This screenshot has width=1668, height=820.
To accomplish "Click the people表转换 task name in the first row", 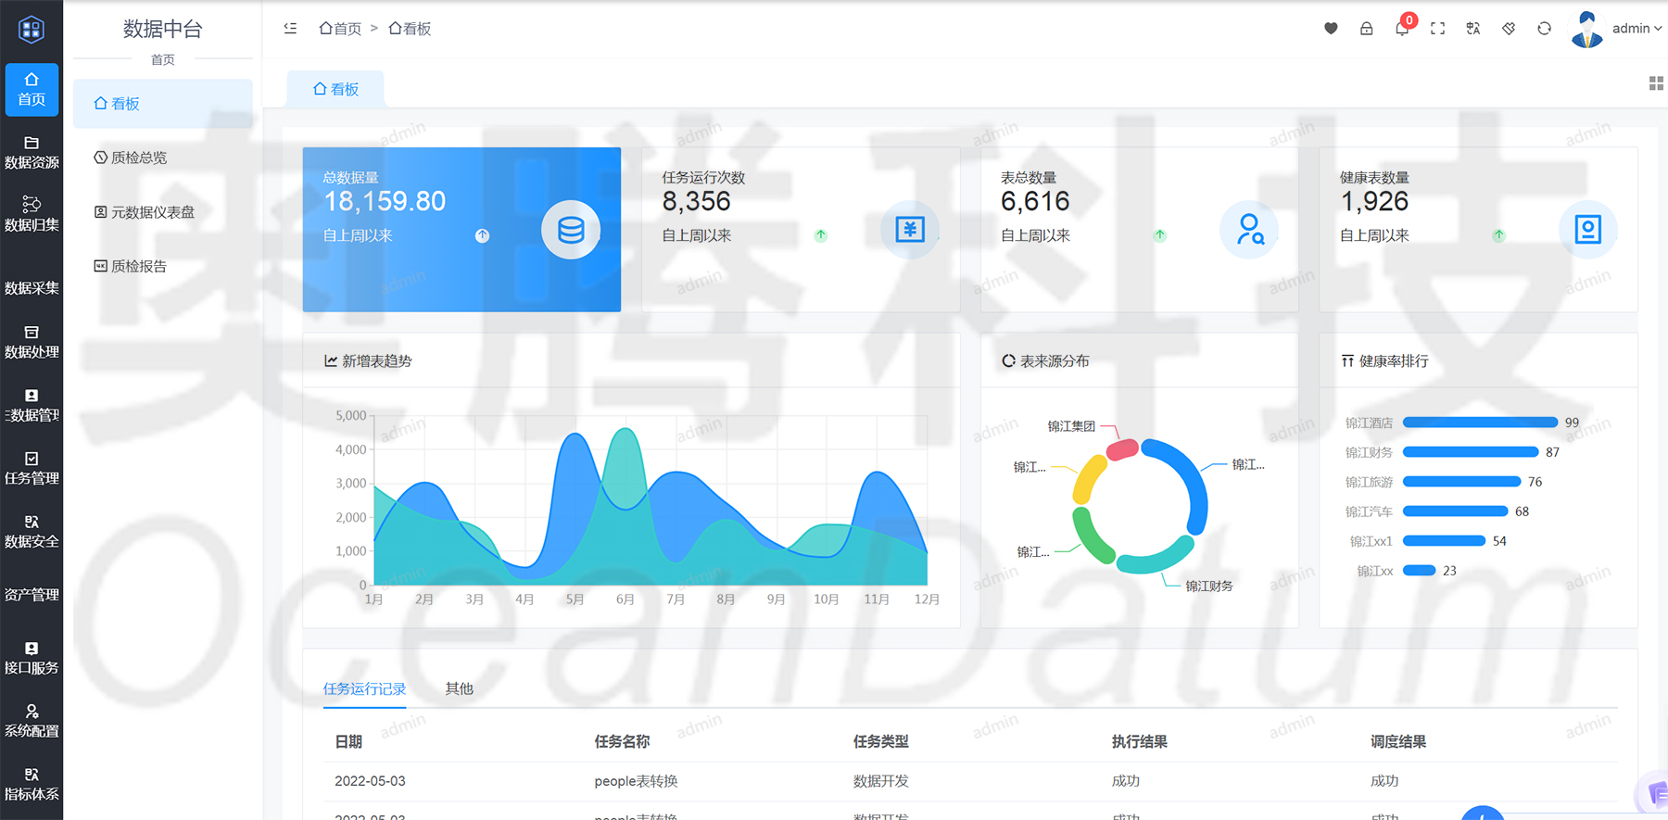I will (636, 781).
